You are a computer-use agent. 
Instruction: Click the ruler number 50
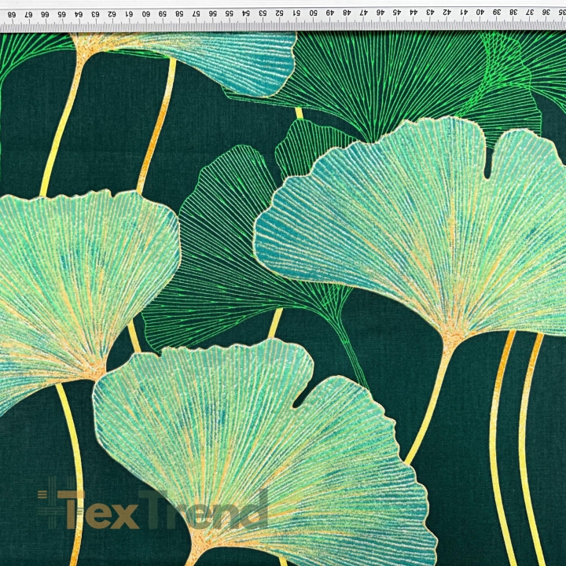(x=313, y=13)
